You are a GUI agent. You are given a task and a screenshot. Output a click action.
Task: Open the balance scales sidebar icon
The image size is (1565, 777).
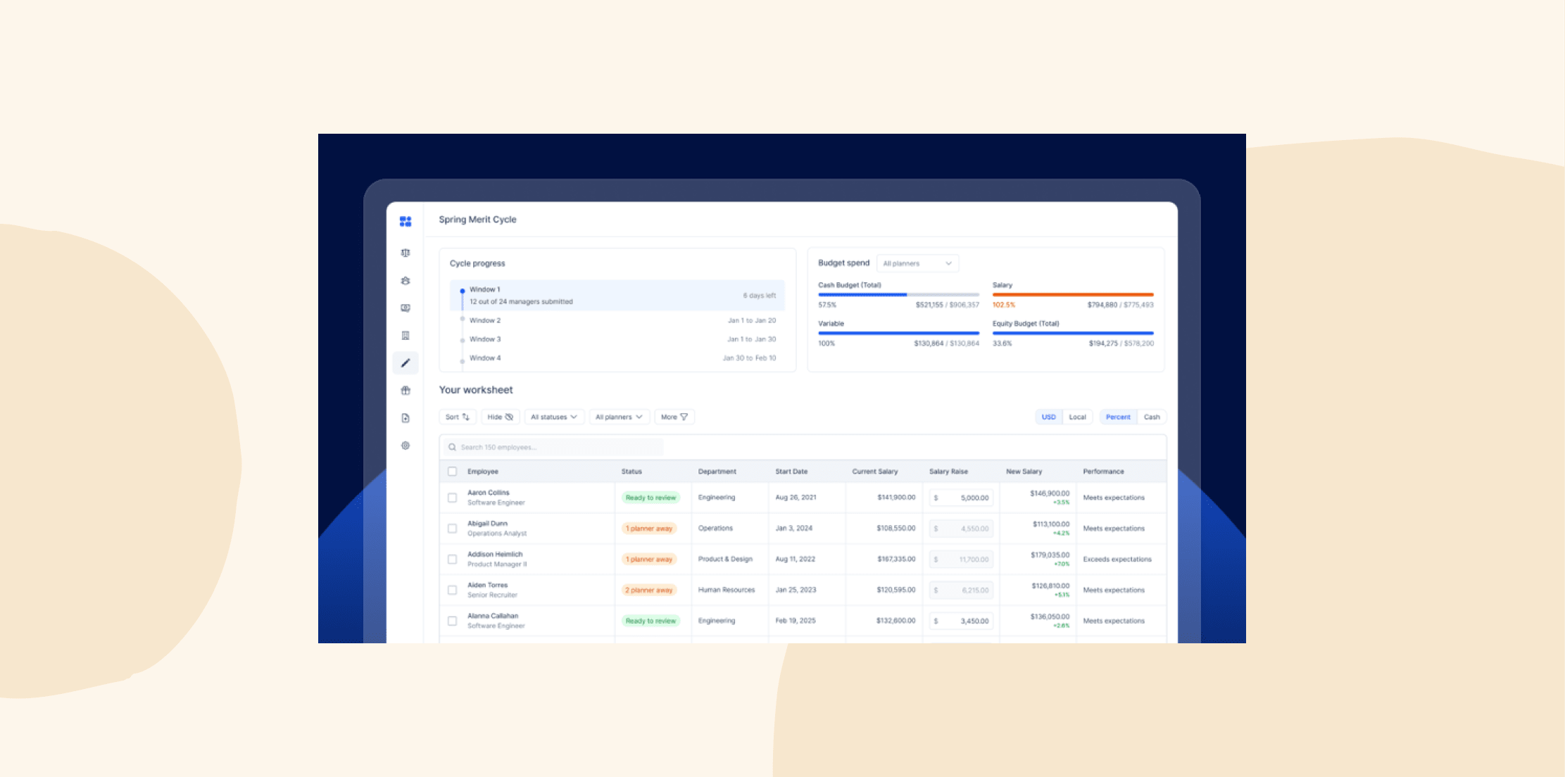click(x=406, y=253)
